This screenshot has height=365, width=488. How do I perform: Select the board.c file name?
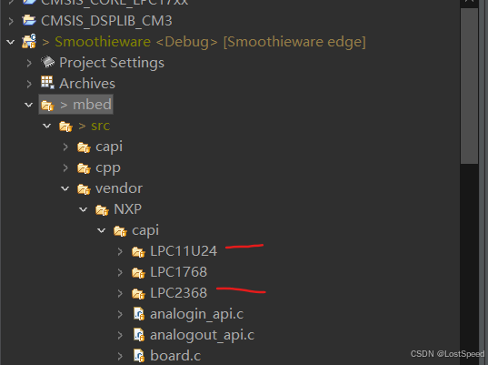175,356
